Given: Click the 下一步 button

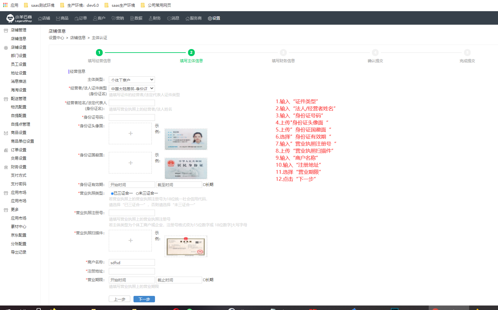Looking at the screenshot, I should (144, 299).
